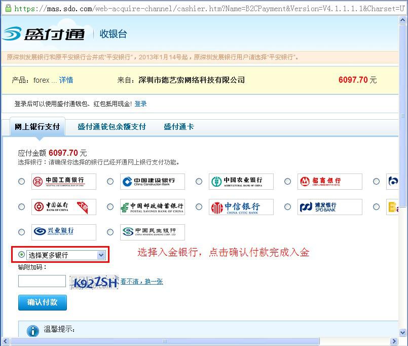The width and height of the screenshot is (408, 346).
Task: Select the radio button for 中信银行
Action: [x=199, y=207]
